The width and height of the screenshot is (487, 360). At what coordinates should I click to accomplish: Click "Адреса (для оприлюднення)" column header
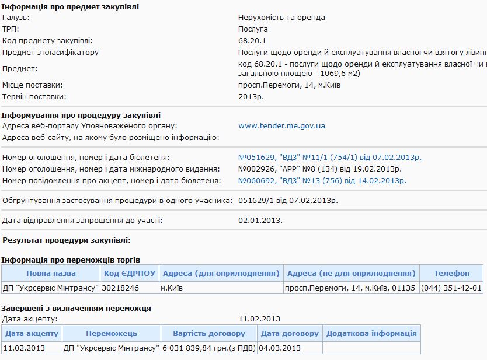[221, 274]
